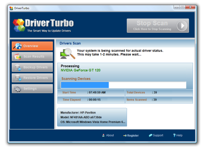Click the Scanning Devices progress bar
This screenshot has height=152, width=211.
(x=123, y=85)
